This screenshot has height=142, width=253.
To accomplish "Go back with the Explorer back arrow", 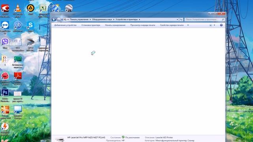I will coord(54,19).
